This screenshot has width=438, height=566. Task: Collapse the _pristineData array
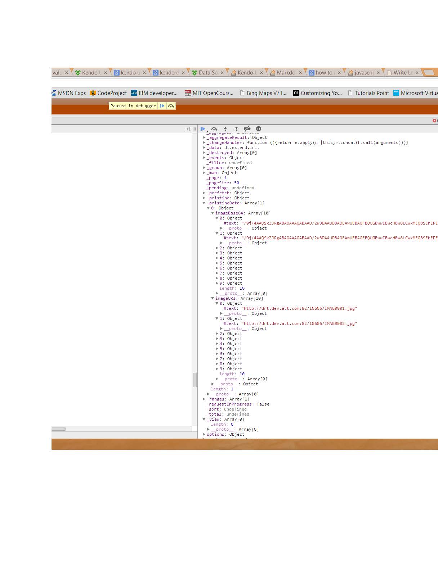tap(204, 203)
